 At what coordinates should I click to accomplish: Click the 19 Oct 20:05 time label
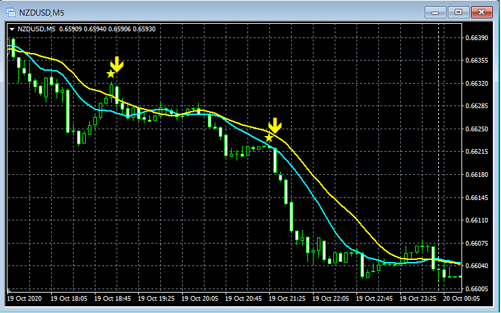[200, 298]
